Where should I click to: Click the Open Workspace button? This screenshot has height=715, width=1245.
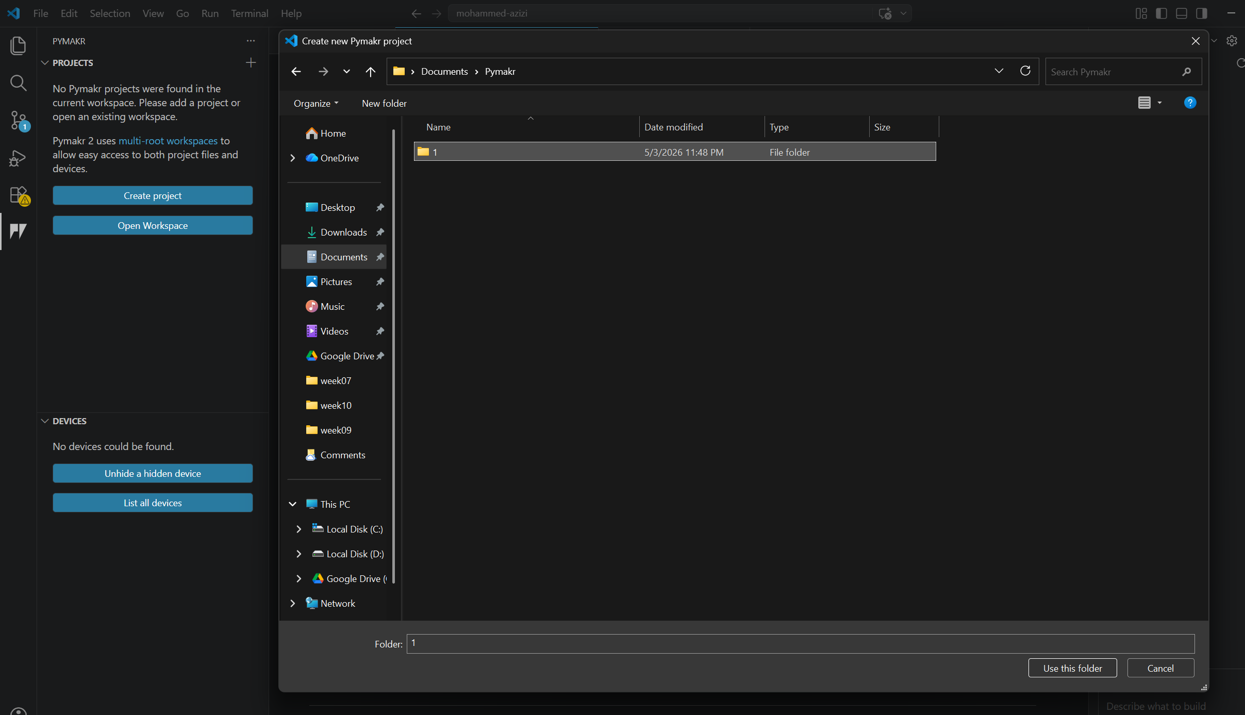[x=153, y=225]
